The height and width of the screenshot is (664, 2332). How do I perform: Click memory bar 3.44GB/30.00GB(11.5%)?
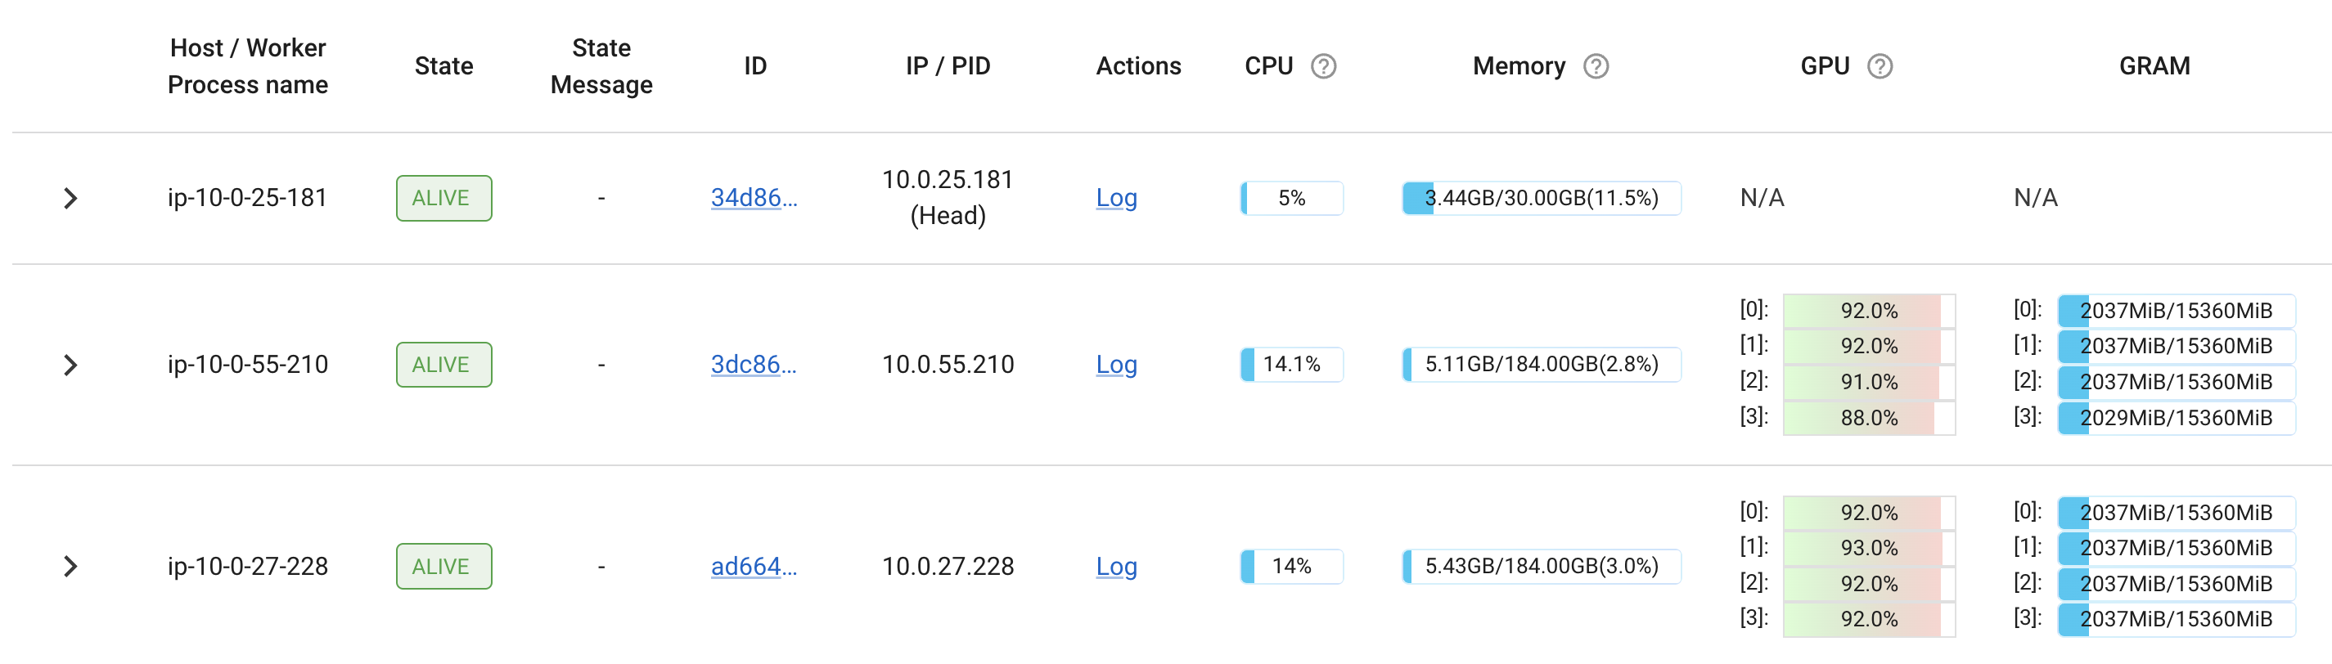(x=1542, y=198)
